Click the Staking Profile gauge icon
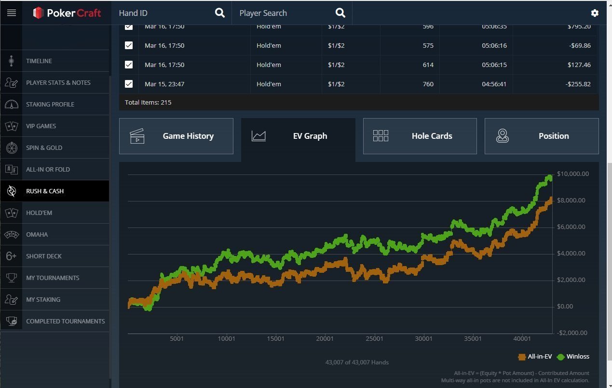The width and height of the screenshot is (612, 388). (12, 105)
